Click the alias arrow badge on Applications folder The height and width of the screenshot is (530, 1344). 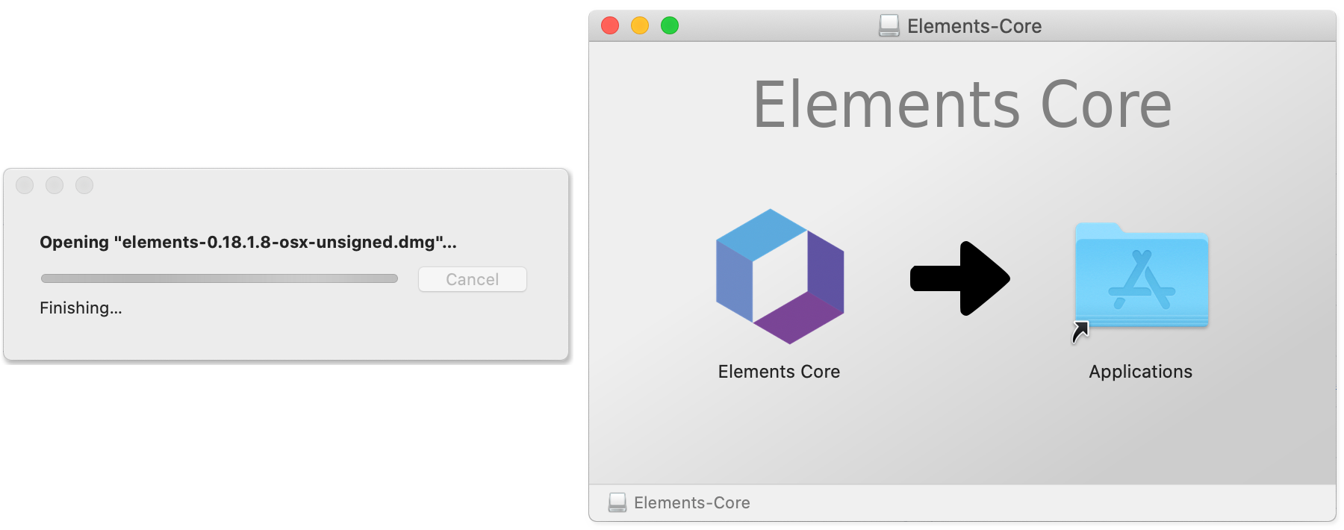tap(1080, 331)
